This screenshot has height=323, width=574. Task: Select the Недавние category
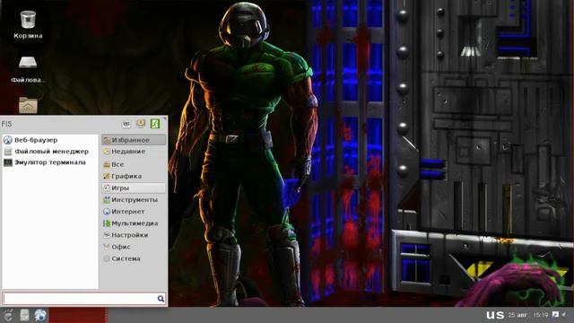pyautogui.click(x=134, y=152)
